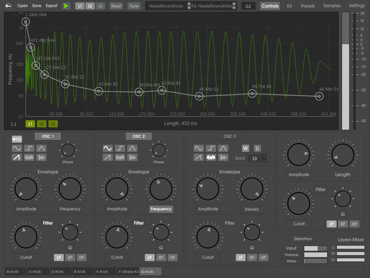Click the sample playback icon in OSC 2
The height and width of the screenshot is (278, 370).
tap(133, 158)
